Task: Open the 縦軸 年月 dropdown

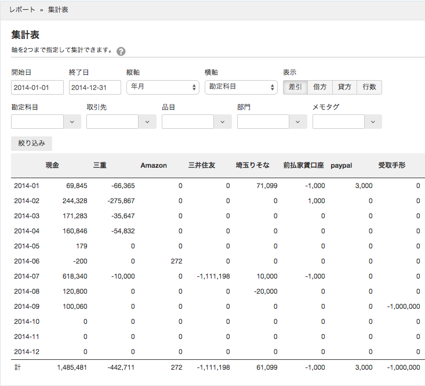Action: coord(163,87)
